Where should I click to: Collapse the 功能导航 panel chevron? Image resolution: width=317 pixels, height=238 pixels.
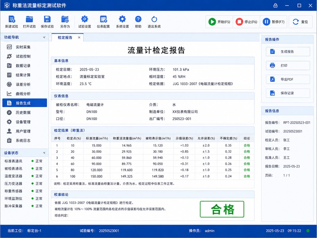[x=44, y=37]
